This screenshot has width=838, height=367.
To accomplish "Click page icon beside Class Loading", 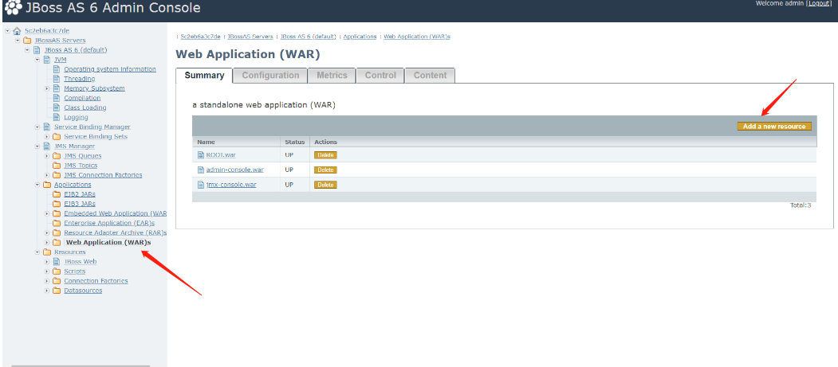I will click(x=56, y=107).
